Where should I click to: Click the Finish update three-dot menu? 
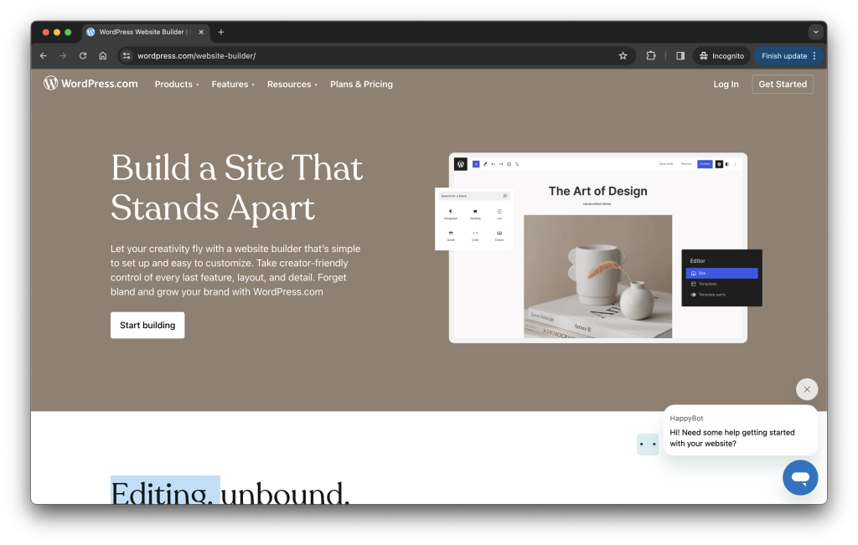[814, 56]
